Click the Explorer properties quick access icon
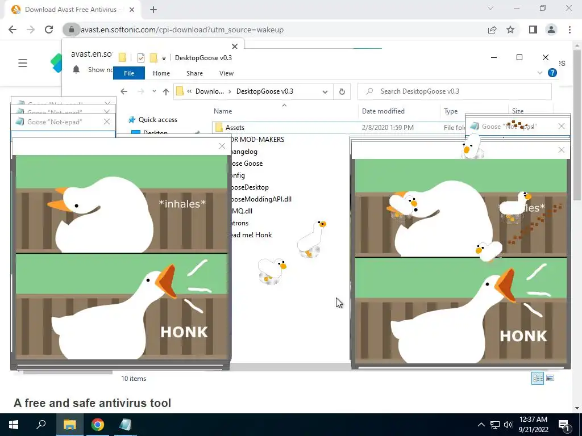Image resolution: width=582 pixels, height=436 pixels. (x=141, y=58)
